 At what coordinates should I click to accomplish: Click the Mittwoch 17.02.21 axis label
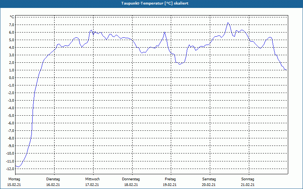click(x=92, y=182)
